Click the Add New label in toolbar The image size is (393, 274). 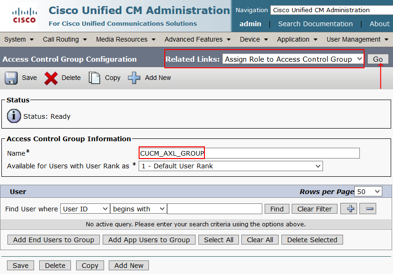coord(158,78)
